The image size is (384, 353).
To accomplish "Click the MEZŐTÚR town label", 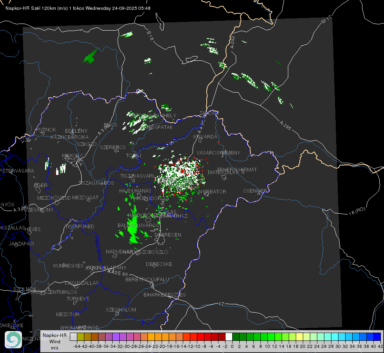I will [x=67, y=314].
